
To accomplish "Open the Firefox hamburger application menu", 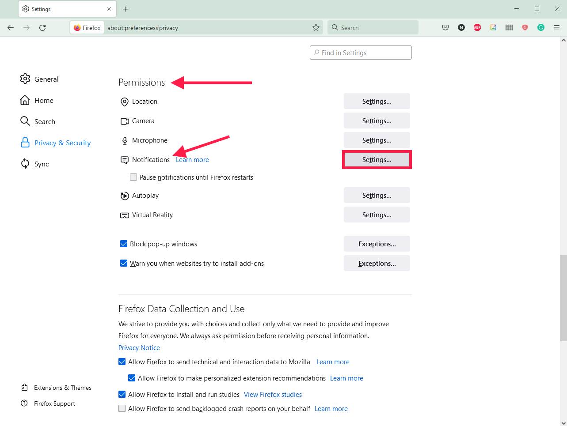I will 557,27.
